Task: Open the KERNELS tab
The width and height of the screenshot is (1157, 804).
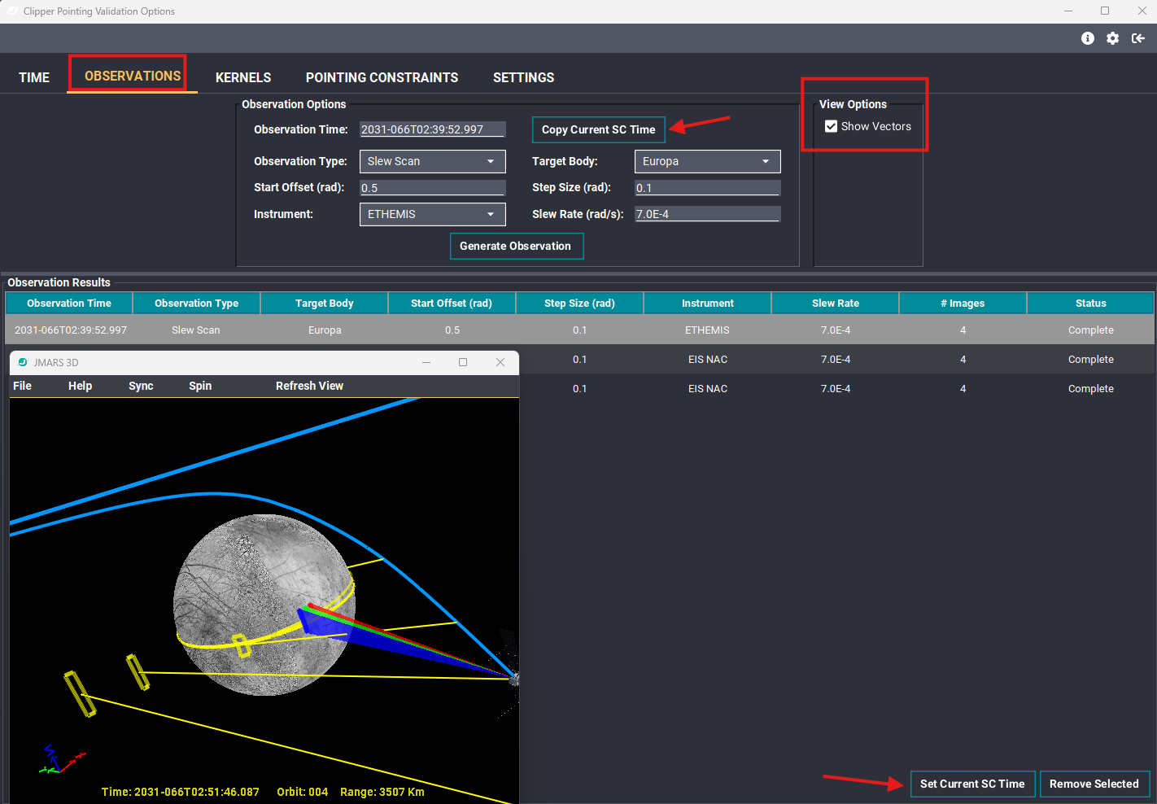Action: (x=243, y=77)
